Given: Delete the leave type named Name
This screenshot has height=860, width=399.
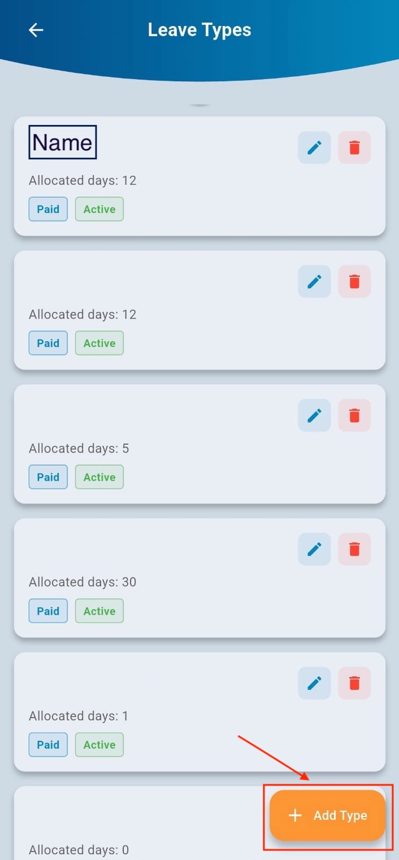Looking at the screenshot, I should 354,147.
